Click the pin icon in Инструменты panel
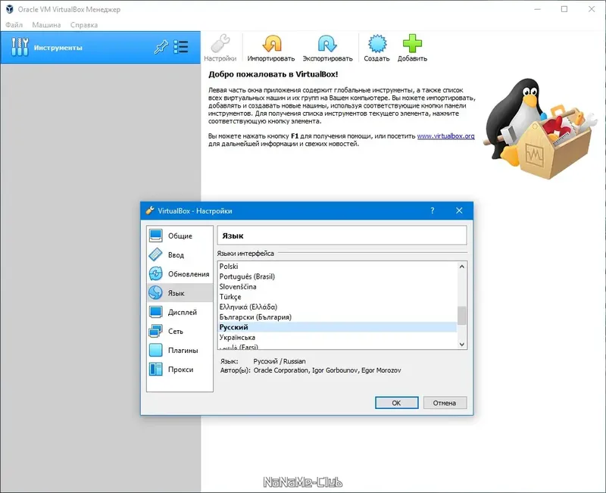 [x=161, y=48]
